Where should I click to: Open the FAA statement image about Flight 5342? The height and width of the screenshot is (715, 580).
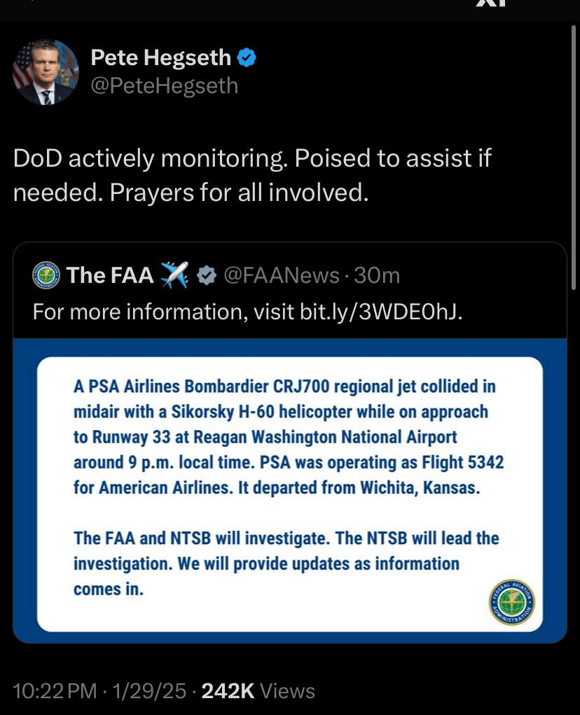(x=290, y=491)
